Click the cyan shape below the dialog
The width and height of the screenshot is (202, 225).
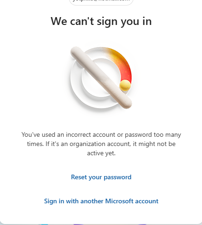click(x=44, y=225)
